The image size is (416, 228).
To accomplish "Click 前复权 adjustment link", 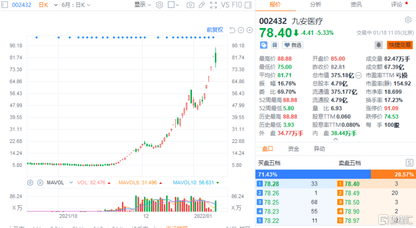I will click(215, 30).
